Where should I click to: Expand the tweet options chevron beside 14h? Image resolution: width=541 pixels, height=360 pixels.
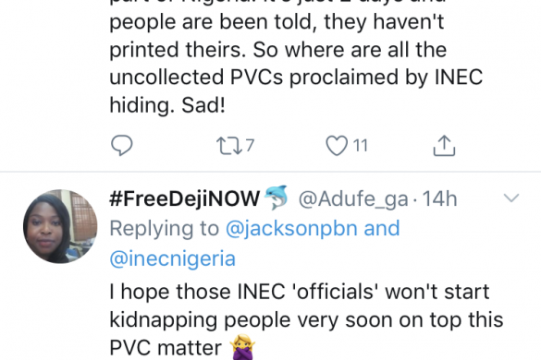(x=511, y=198)
